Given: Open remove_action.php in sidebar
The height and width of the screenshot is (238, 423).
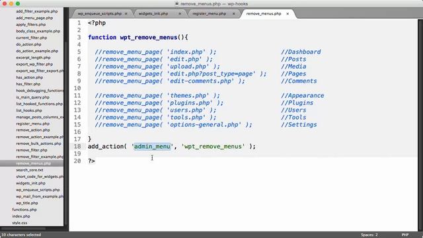Looking at the screenshot, I should (x=33, y=130).
